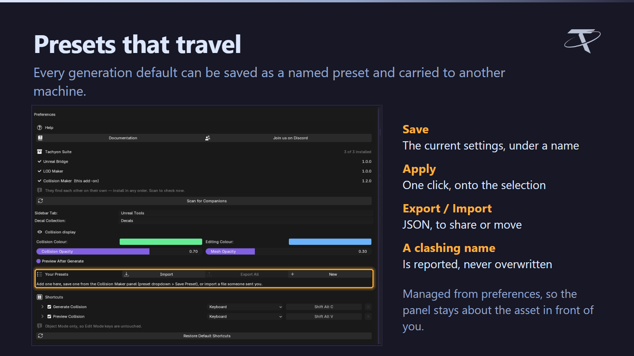Uncheck the Preview Collision shortcut checkbox

click(x=50, y=316)
